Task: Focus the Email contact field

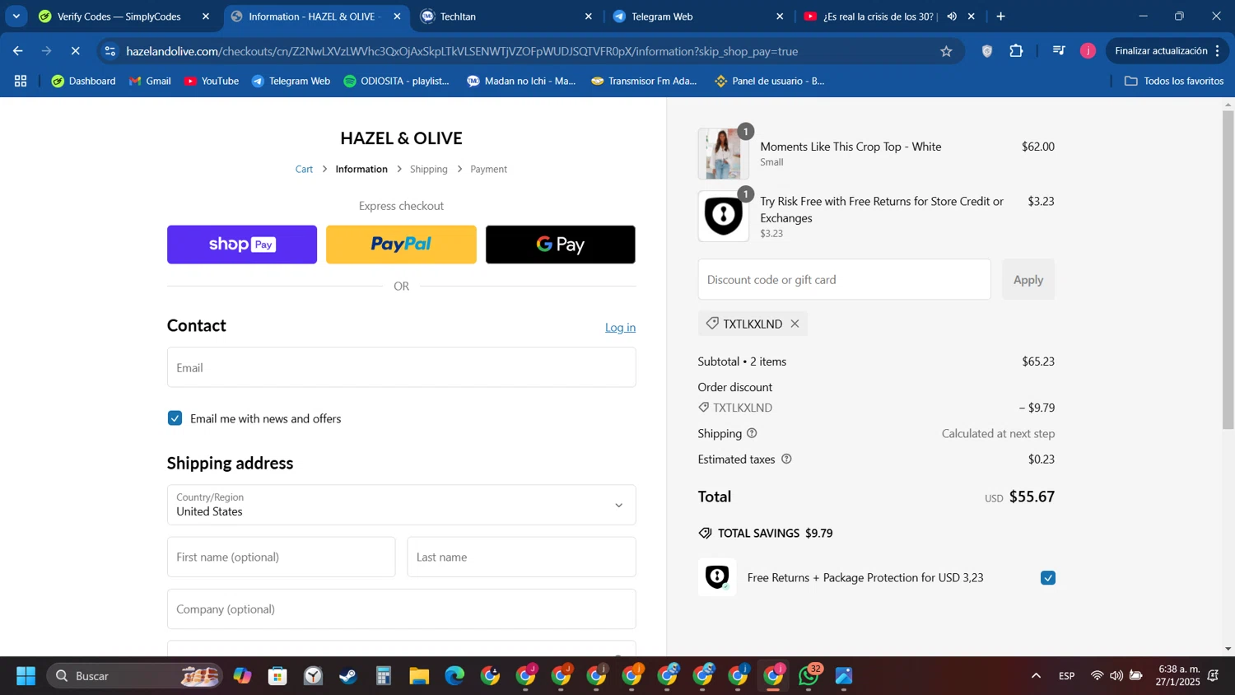Action: pos(401,367)
